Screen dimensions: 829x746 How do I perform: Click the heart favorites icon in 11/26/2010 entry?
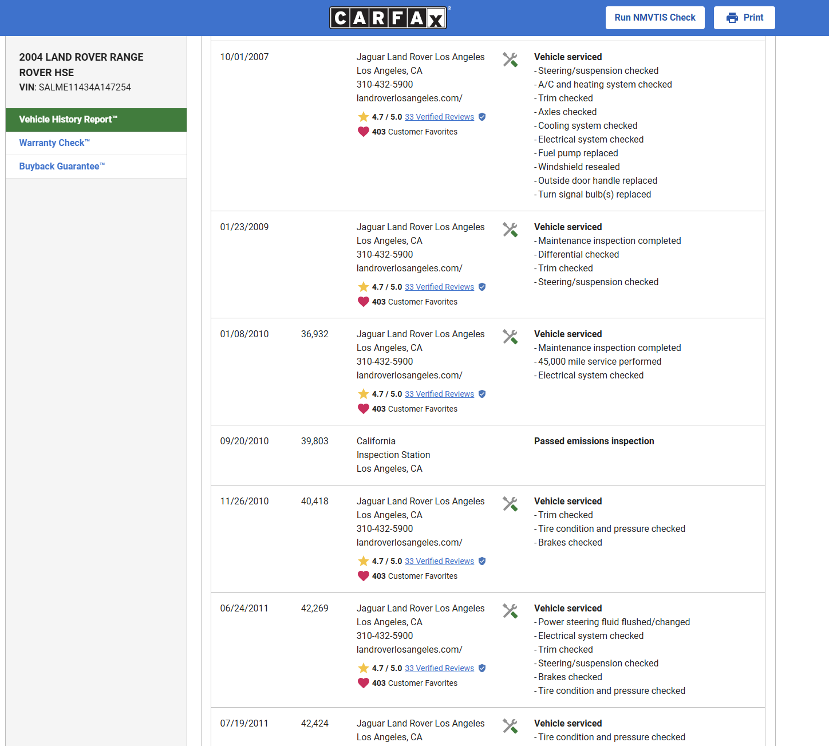click(x=363, y=576)
